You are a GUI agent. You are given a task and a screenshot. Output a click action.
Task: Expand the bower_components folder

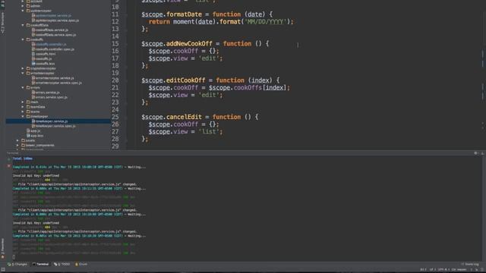[17, 146]
